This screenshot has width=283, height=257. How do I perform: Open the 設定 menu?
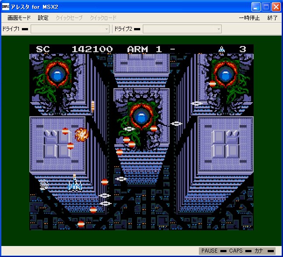[43, 18]
